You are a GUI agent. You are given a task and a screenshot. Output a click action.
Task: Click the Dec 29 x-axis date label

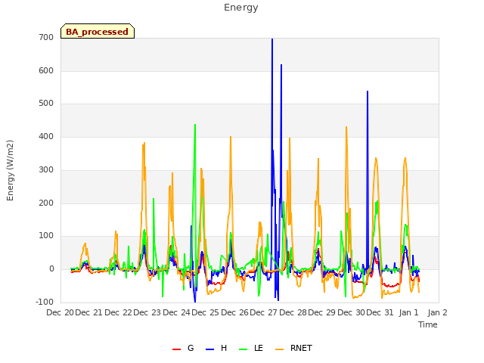click(x=321, y=312)
